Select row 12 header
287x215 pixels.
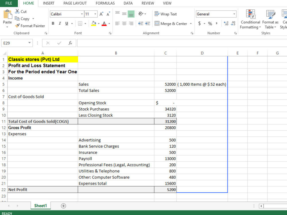4,128
